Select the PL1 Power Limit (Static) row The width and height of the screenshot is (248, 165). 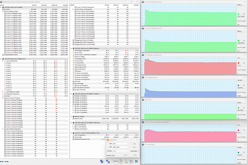(x=105, y=73)
